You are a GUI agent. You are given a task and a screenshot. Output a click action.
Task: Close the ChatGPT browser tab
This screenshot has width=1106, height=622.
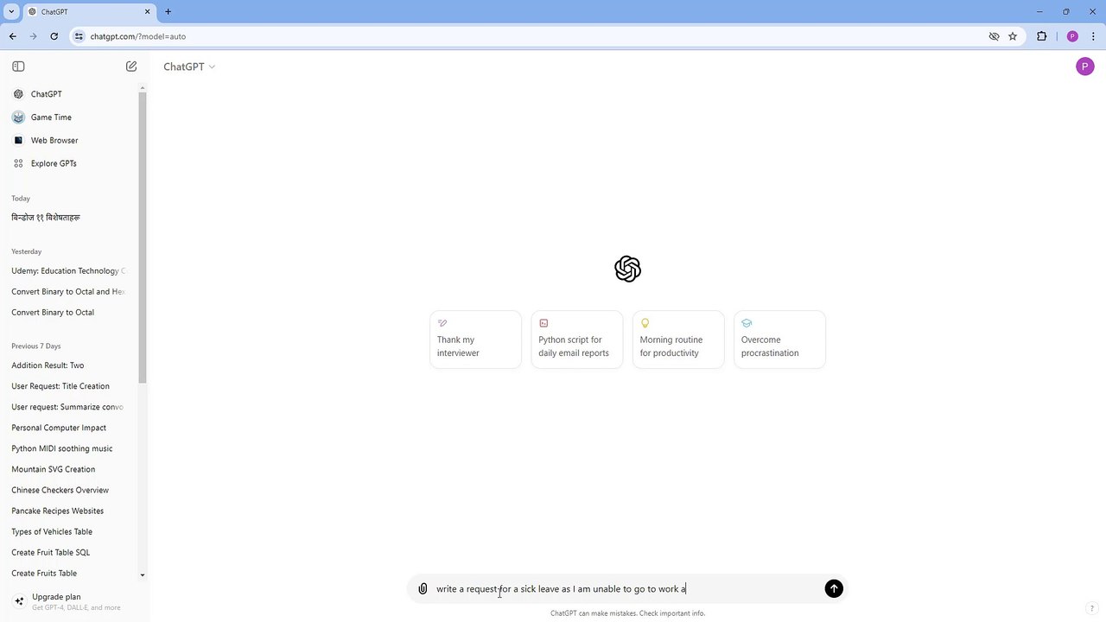pyautogui.click(x=148, y=12)
